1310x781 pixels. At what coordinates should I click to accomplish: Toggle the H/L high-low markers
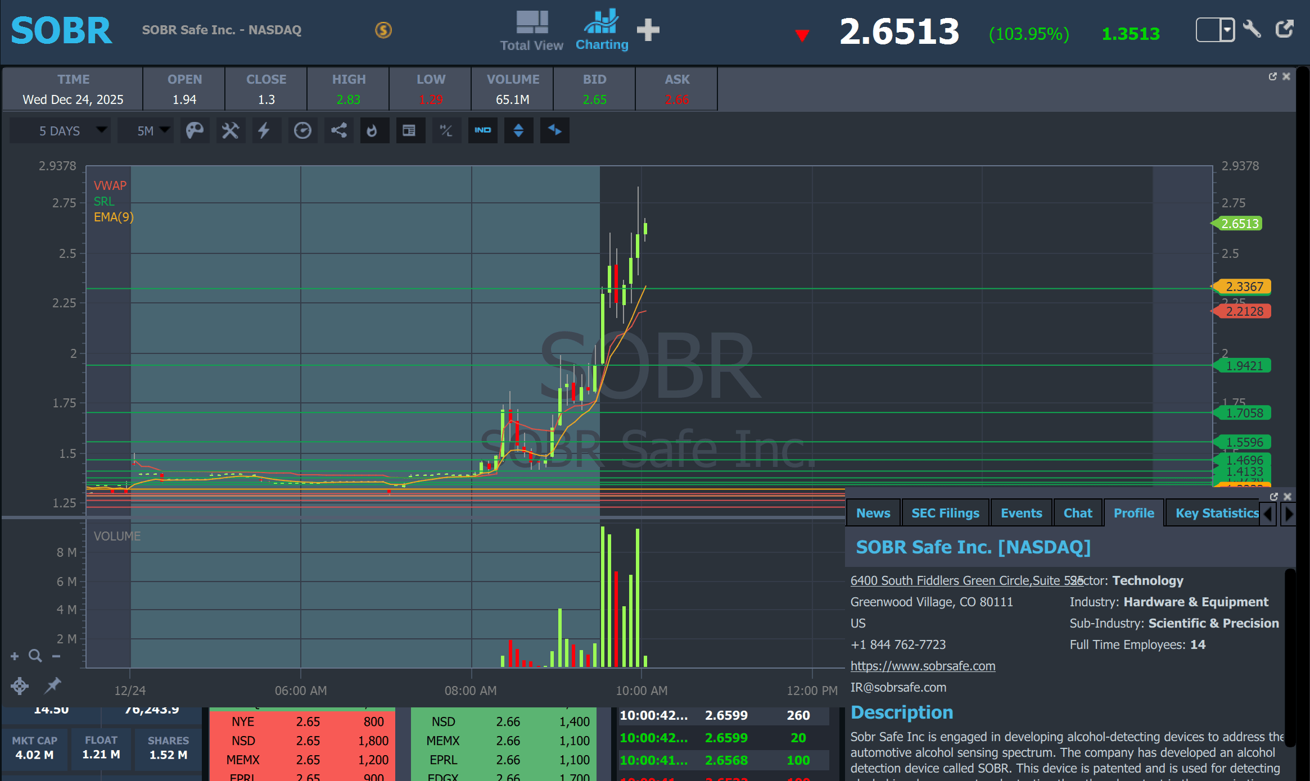[x=446, y=131]
